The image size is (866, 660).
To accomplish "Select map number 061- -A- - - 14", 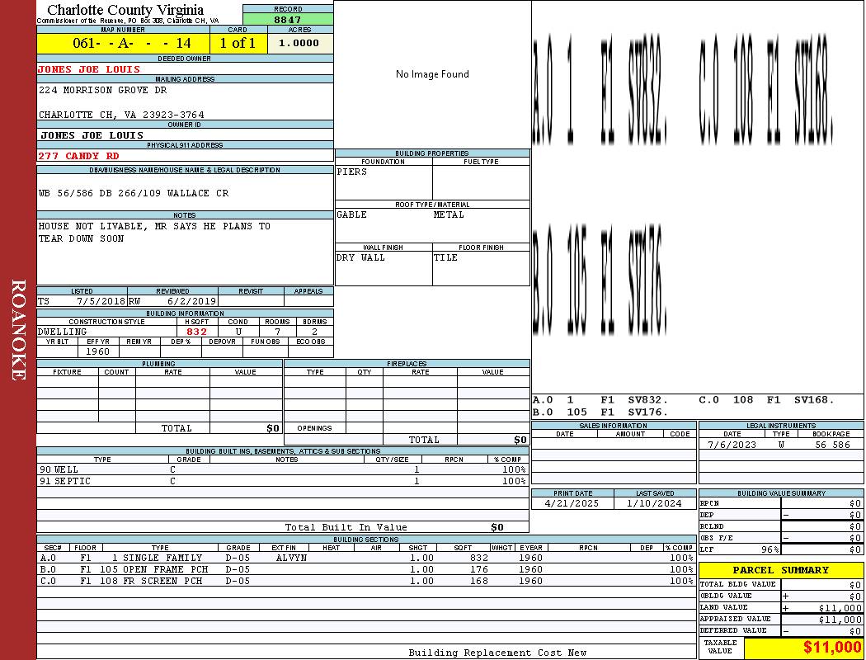I will point(132,43).
